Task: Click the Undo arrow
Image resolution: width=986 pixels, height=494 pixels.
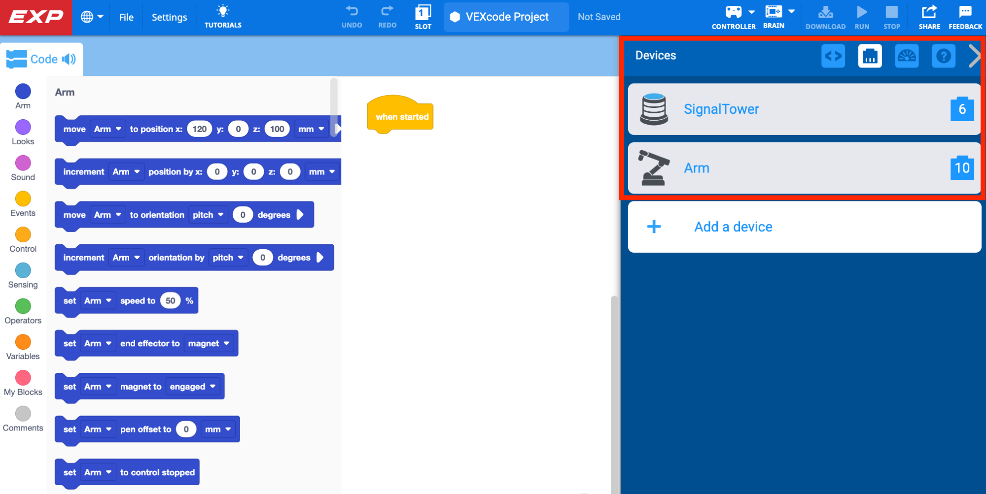Action: click(x=352, y=17)
